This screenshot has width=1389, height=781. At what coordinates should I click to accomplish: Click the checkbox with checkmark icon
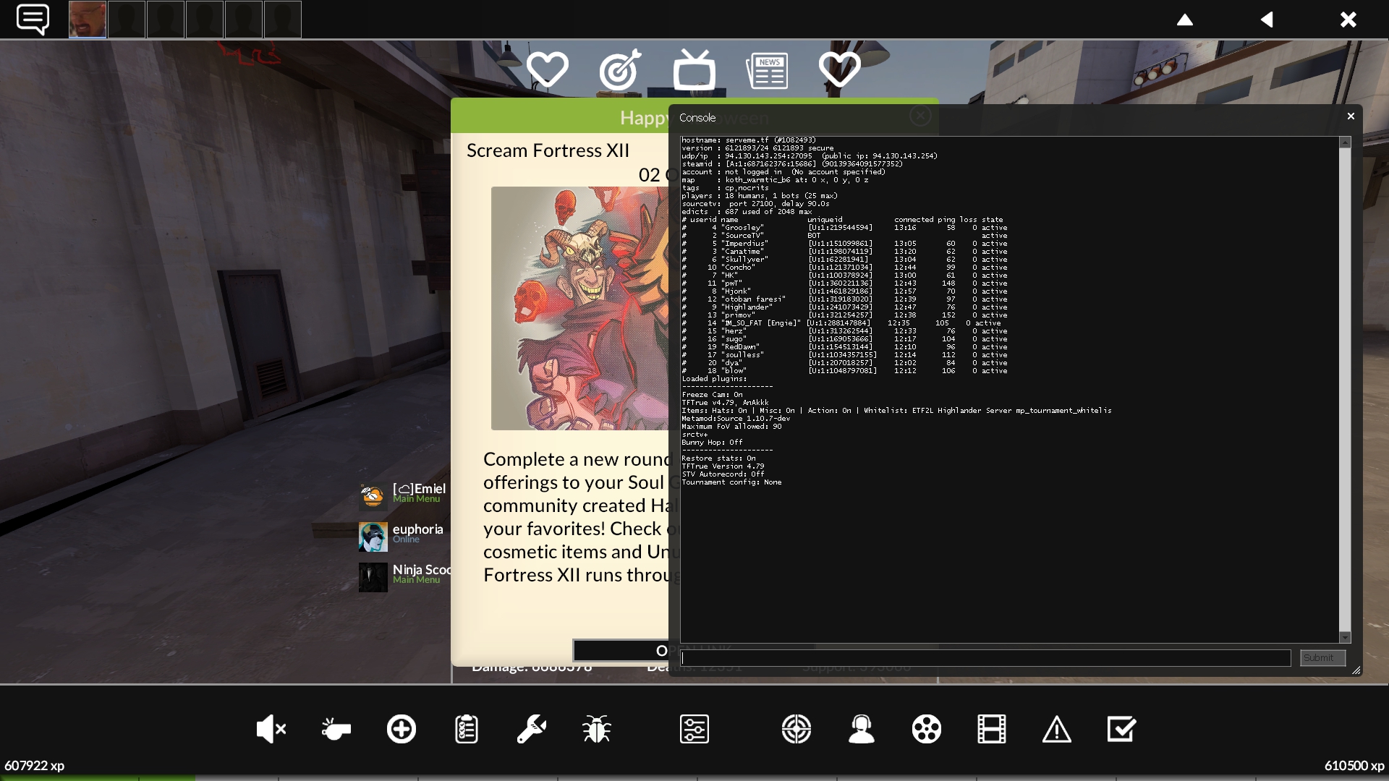pyautogui.click(x=1122, y=729)
